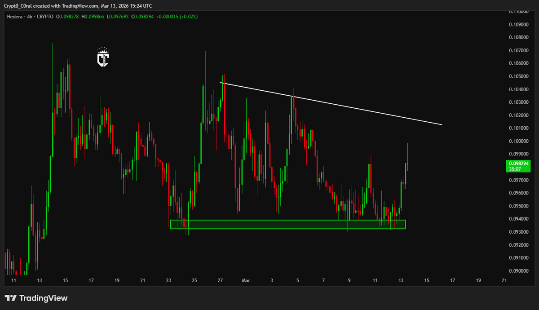Click the 0.105000 price axis label
The image size is (539, 310).
518,76
